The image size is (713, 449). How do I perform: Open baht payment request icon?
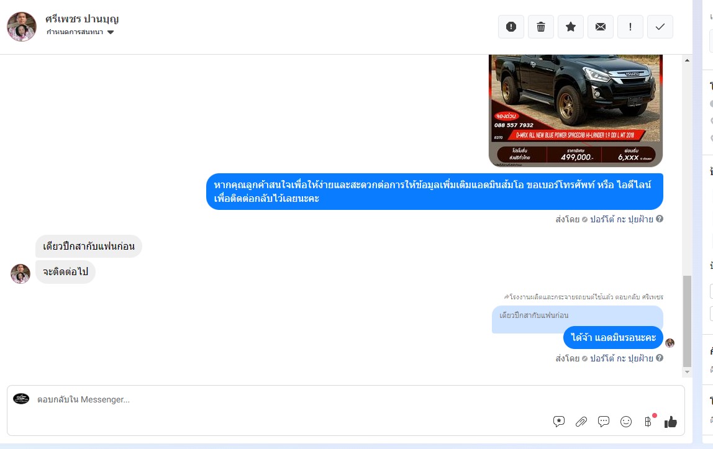(x=648, y=422)
